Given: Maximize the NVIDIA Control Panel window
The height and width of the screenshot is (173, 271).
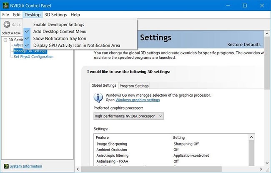Looking at the screenshot, I should [x=245, y=5].
